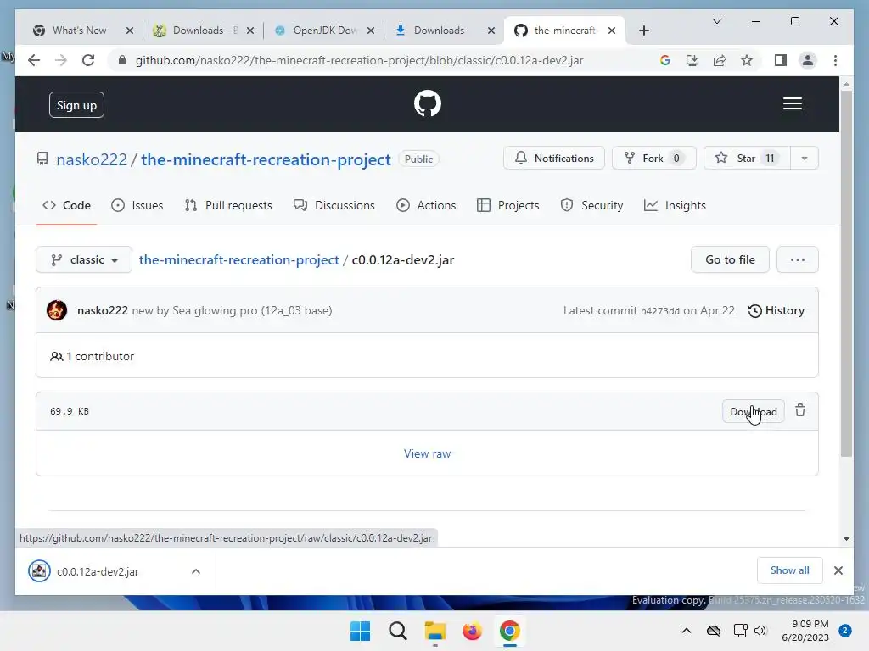The width and height of the screenshot is (869, 651).
Task: Open the-minecraft-recreation-project repository title link
Action: coord(266,159)
